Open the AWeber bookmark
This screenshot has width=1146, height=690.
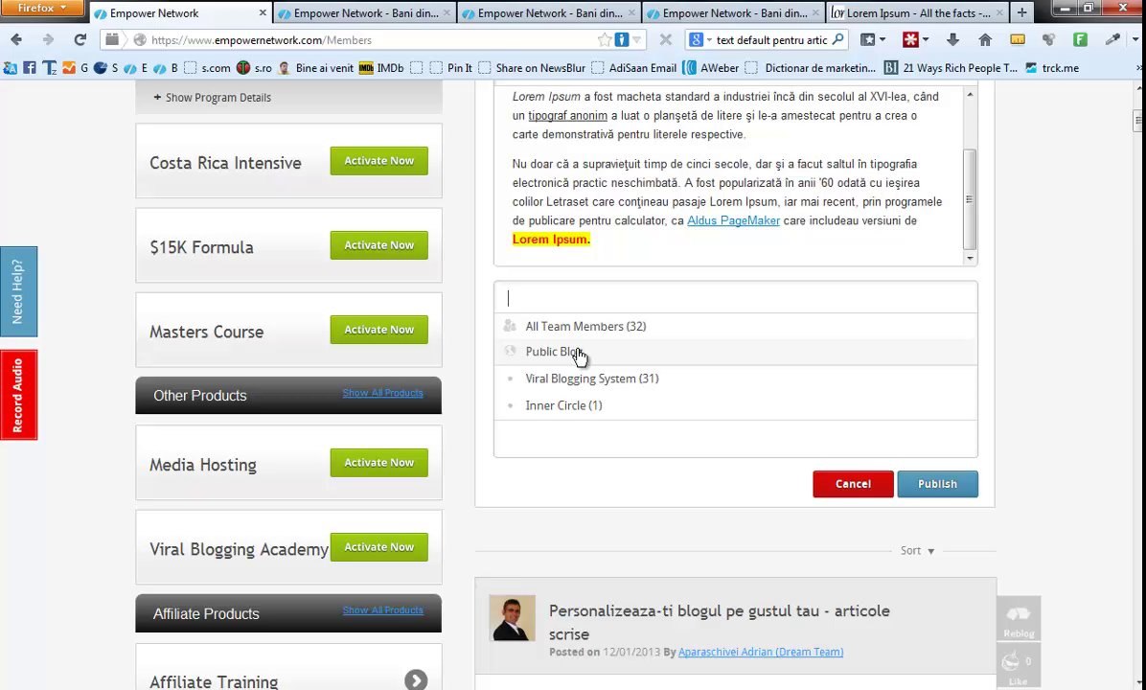tap(711, 68)
